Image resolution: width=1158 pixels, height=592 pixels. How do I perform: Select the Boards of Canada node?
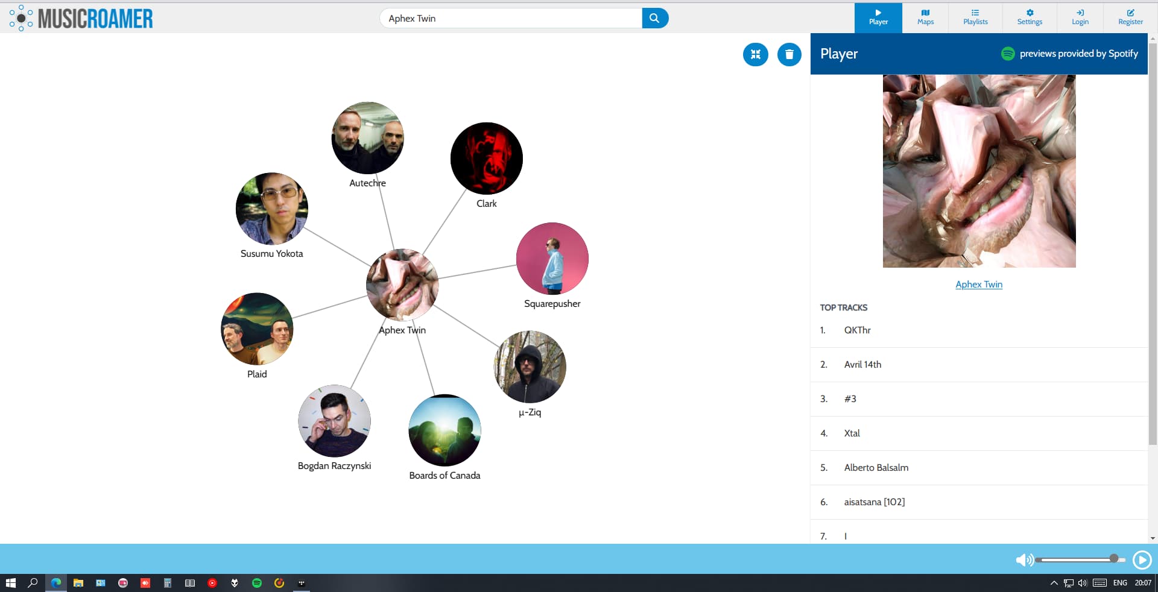(x=445, y=430)
